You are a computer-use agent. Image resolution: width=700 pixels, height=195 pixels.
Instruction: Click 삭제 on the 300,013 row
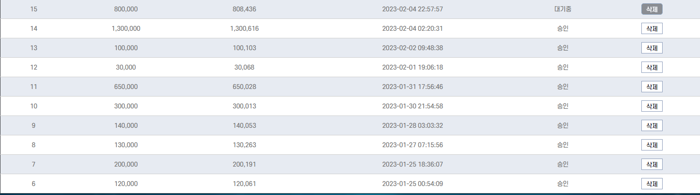[652, 106]
